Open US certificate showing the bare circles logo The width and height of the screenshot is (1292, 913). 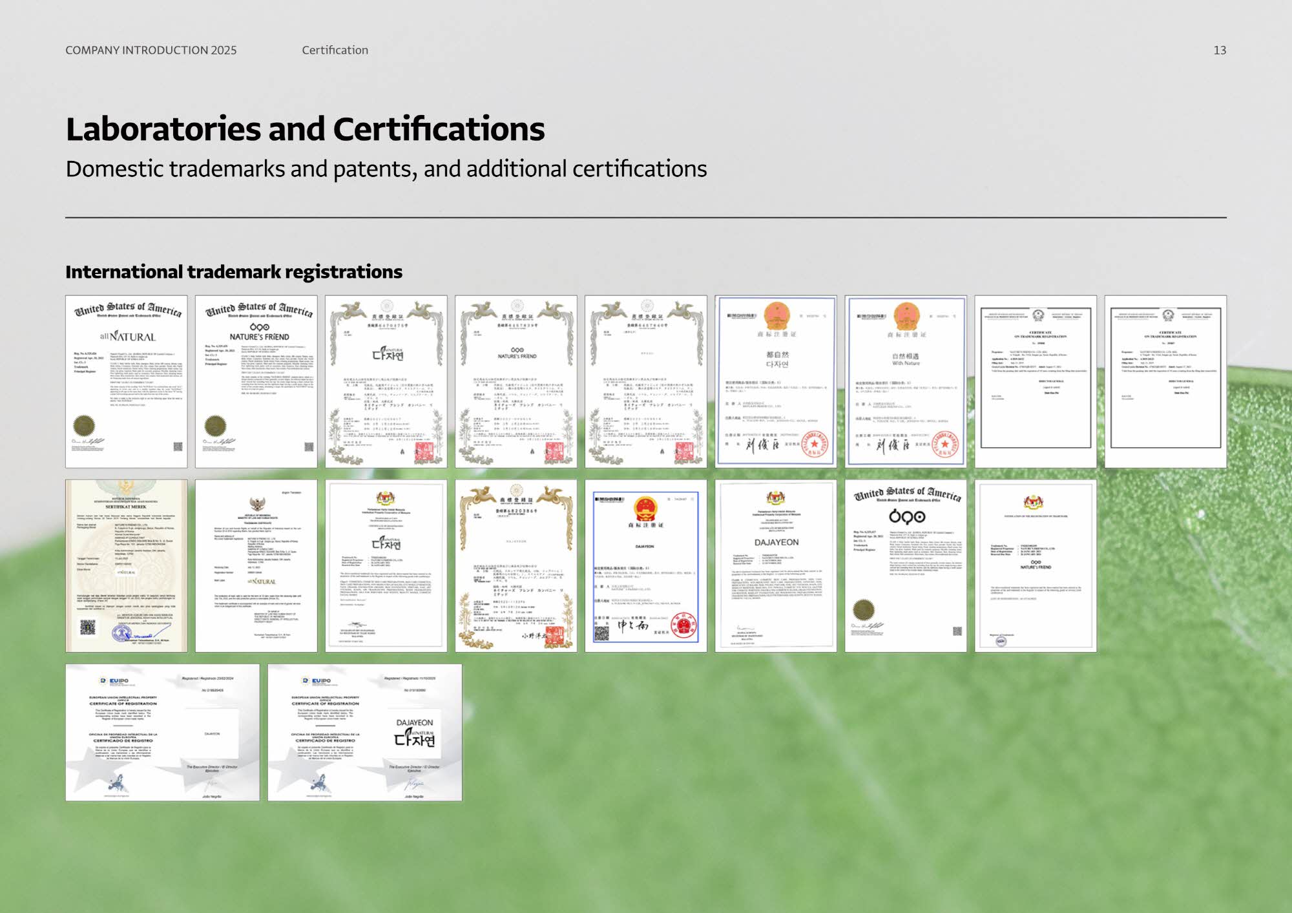click(906, 565)
